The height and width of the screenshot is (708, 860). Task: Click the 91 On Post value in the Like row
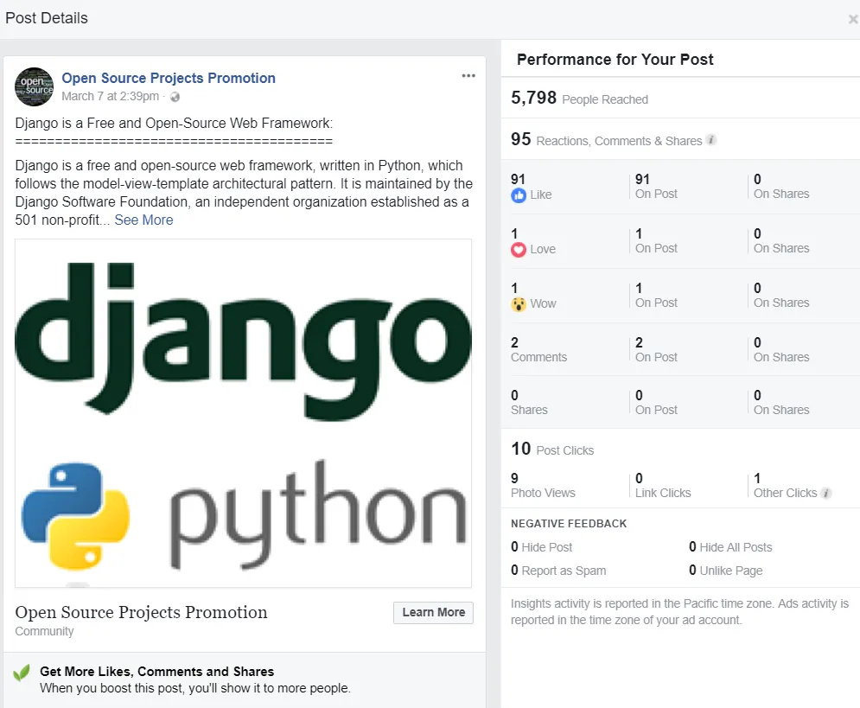[656, 186]
